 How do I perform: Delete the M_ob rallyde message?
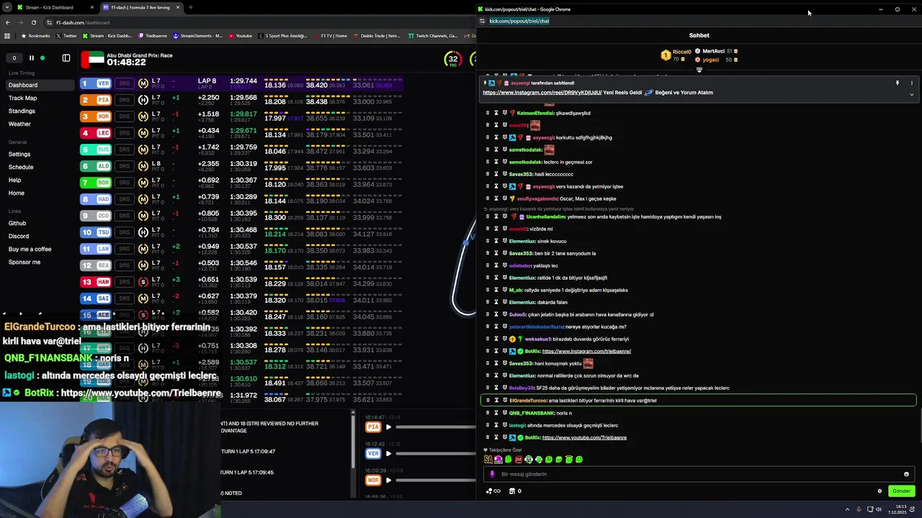coord(488,290)
